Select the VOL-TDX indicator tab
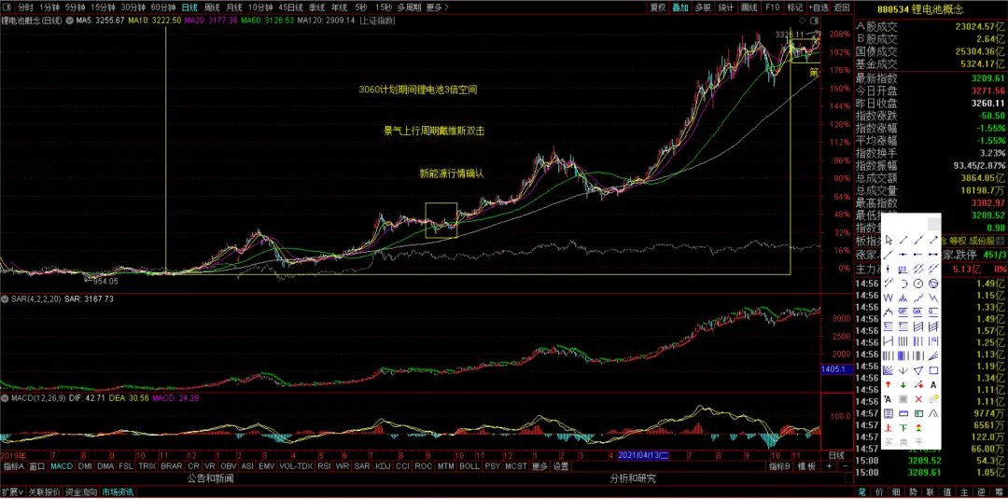The height and width of the screenshot is (499, 1008). point(297,465)
